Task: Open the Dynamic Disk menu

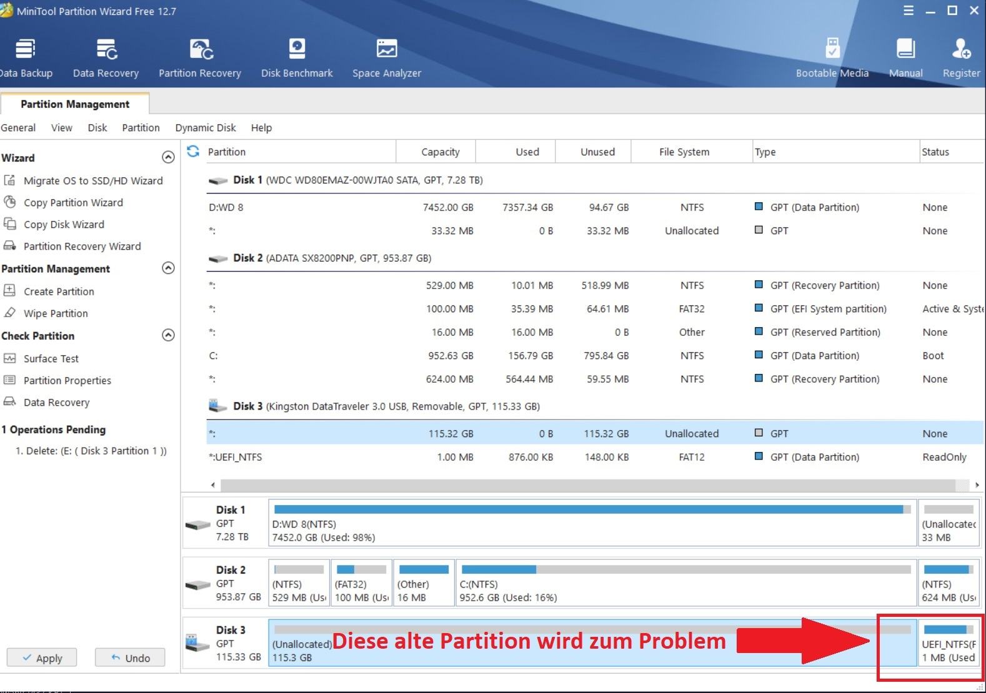Action: coord(206,127)
